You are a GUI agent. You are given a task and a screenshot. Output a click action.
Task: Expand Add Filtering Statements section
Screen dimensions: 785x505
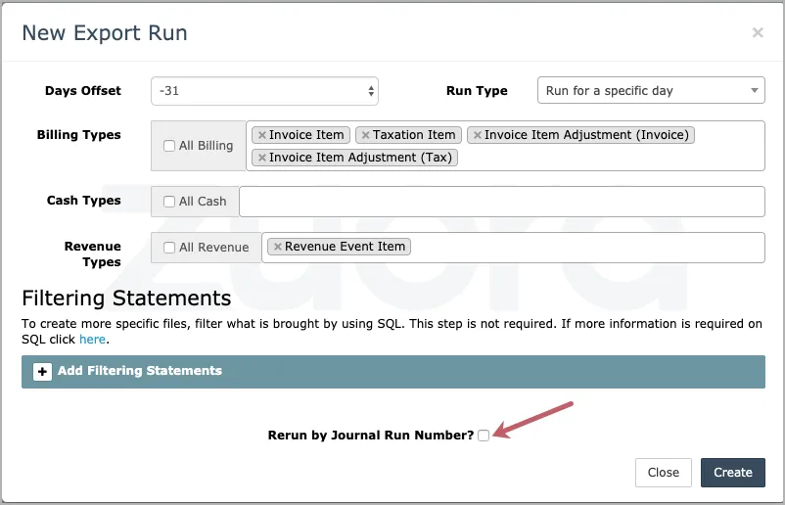(393, 371)
